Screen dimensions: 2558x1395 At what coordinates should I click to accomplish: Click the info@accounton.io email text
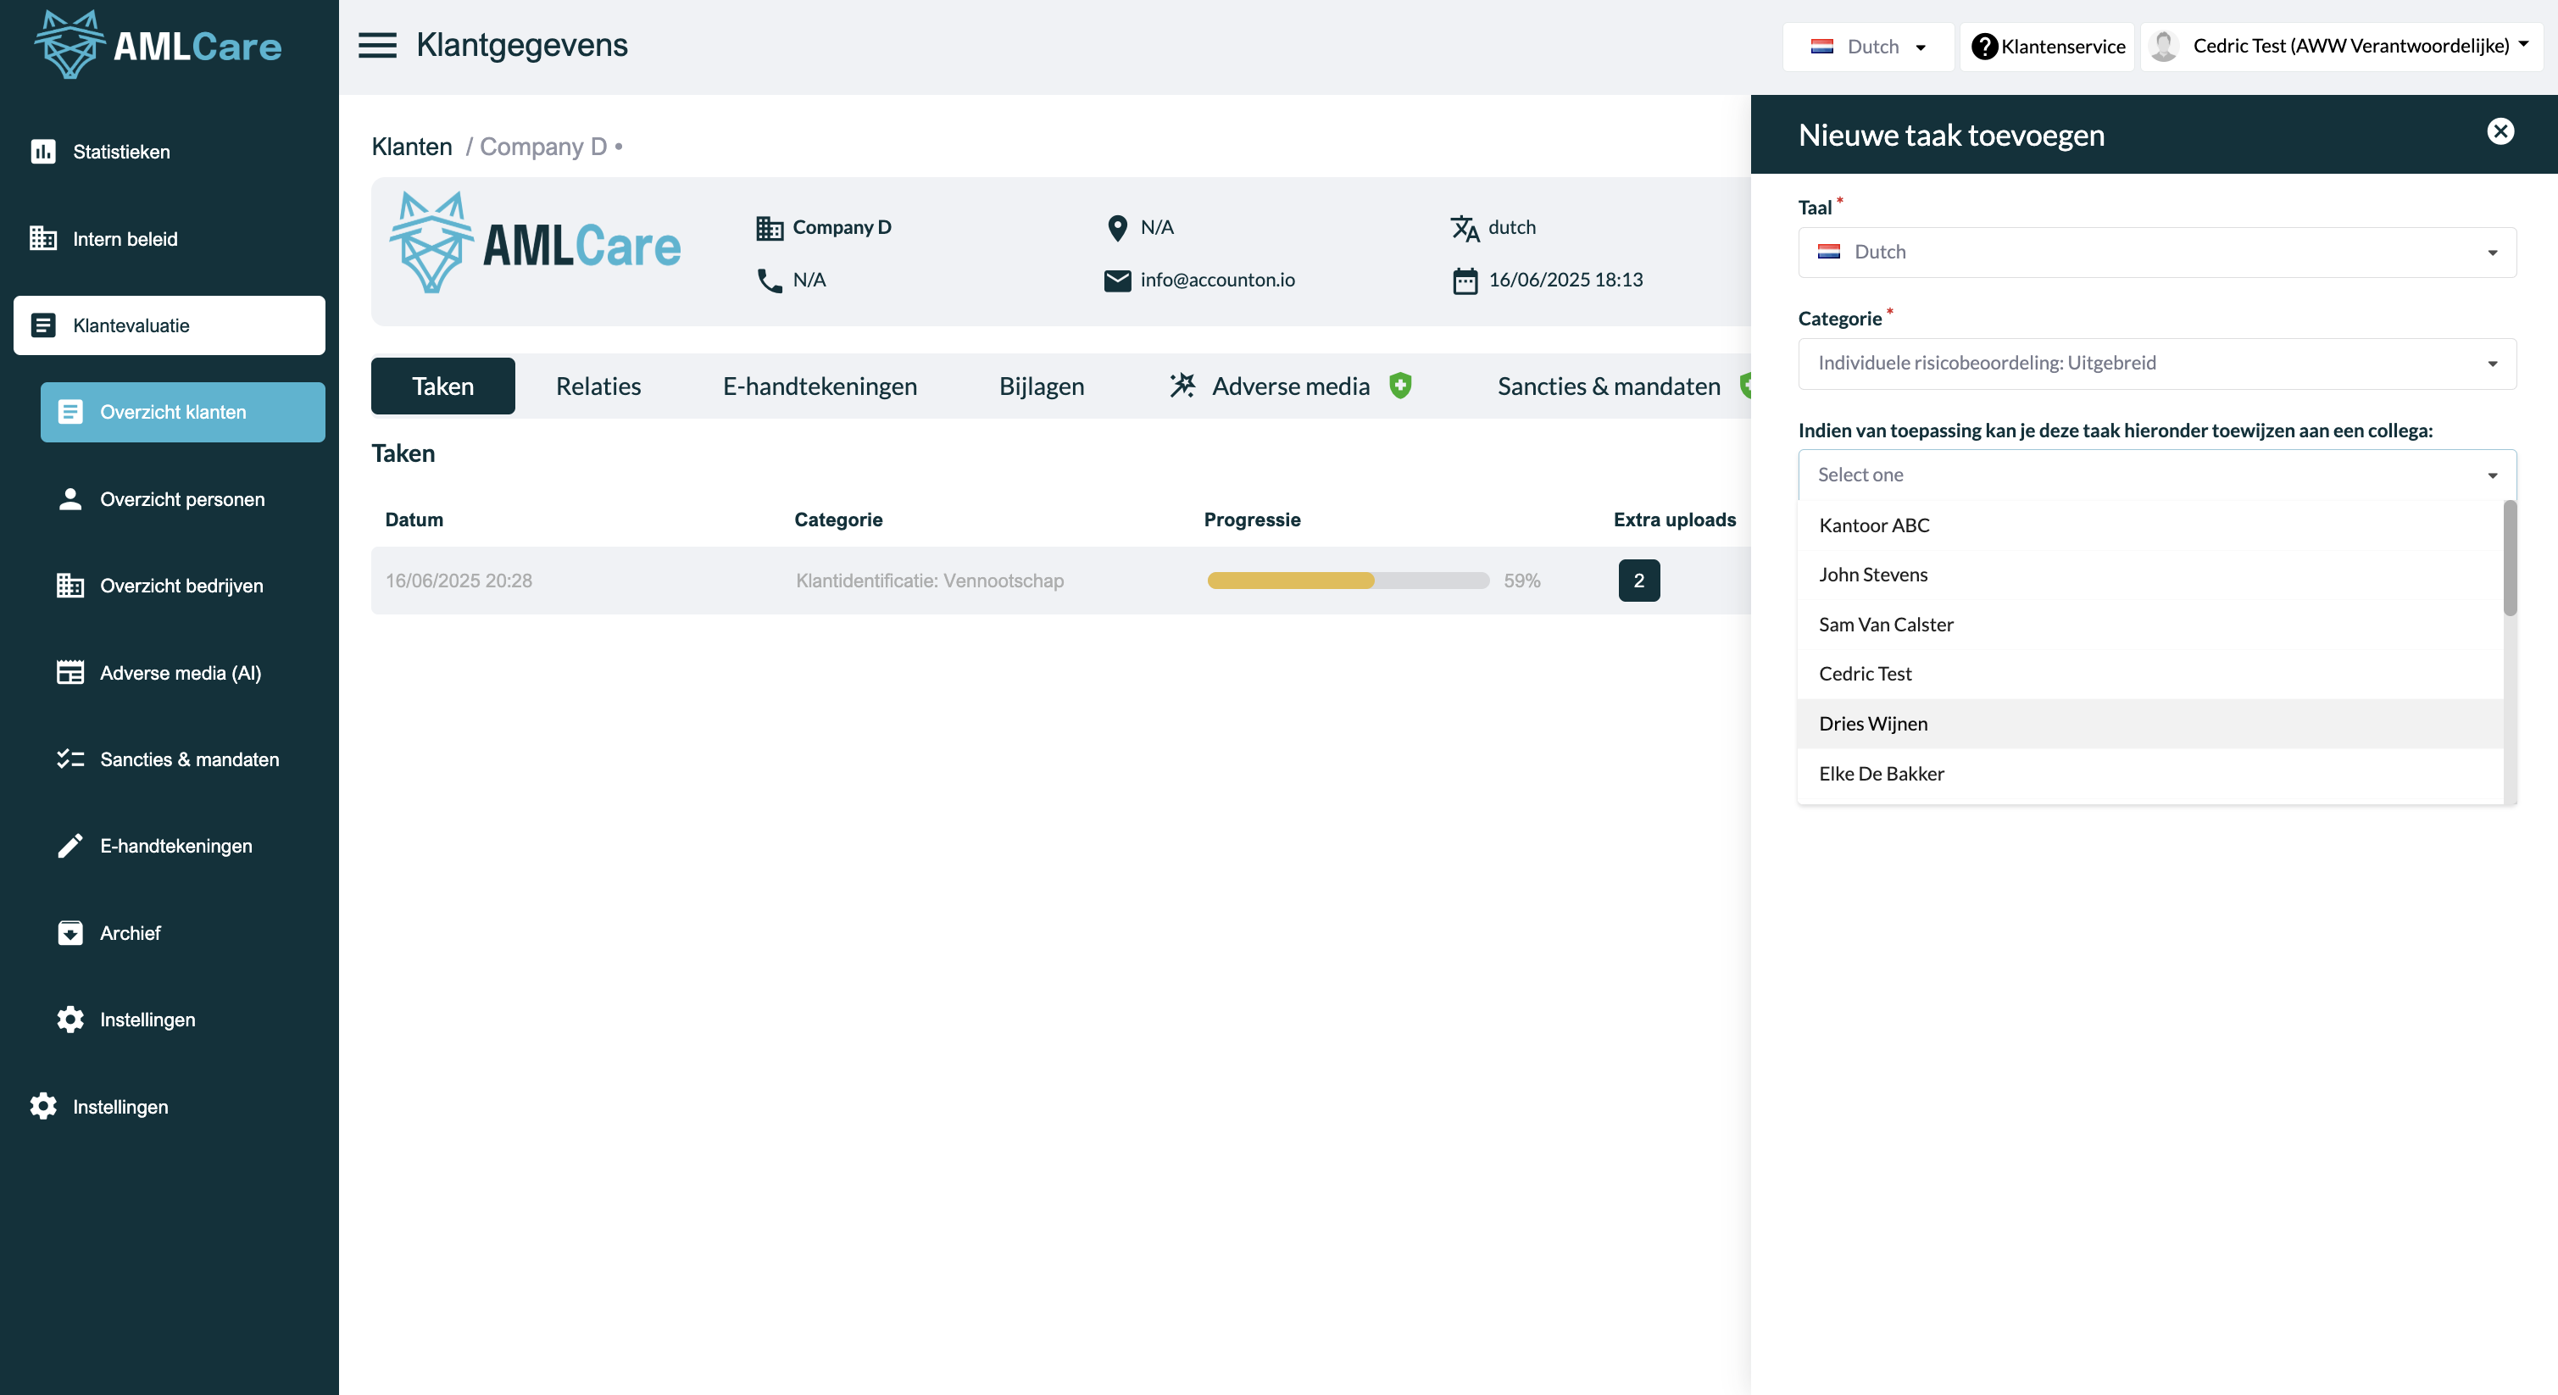(1217, 280)
